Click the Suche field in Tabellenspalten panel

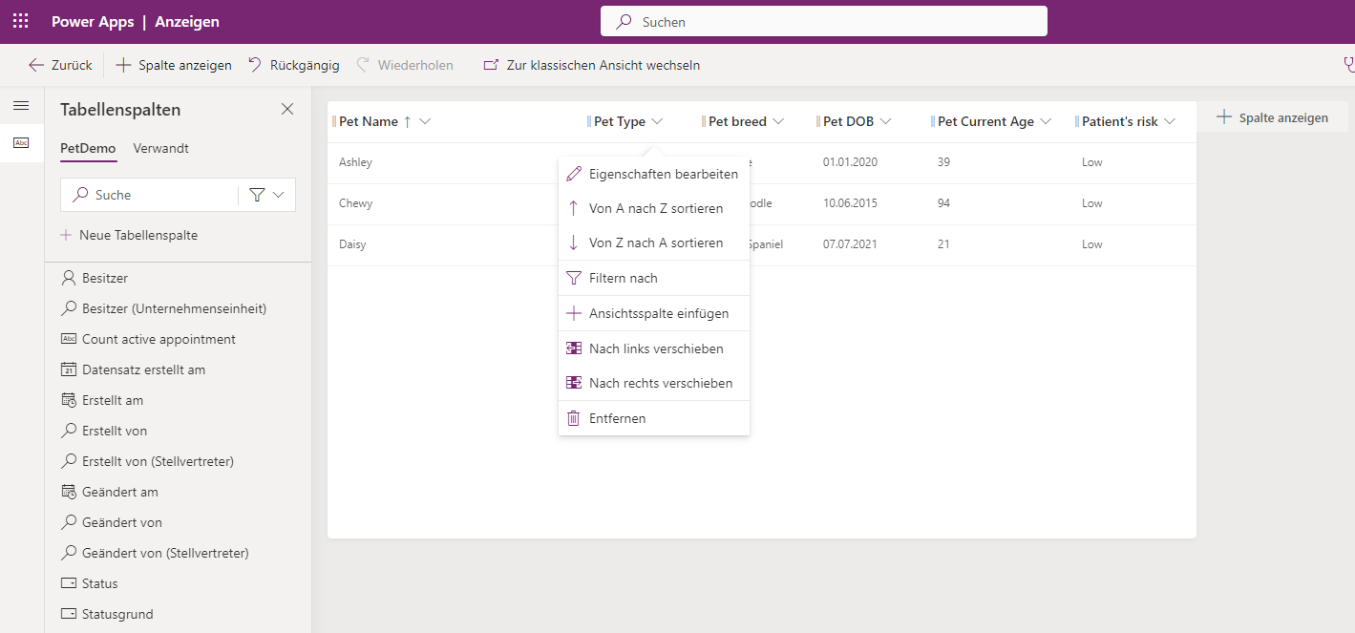point(149,195)
